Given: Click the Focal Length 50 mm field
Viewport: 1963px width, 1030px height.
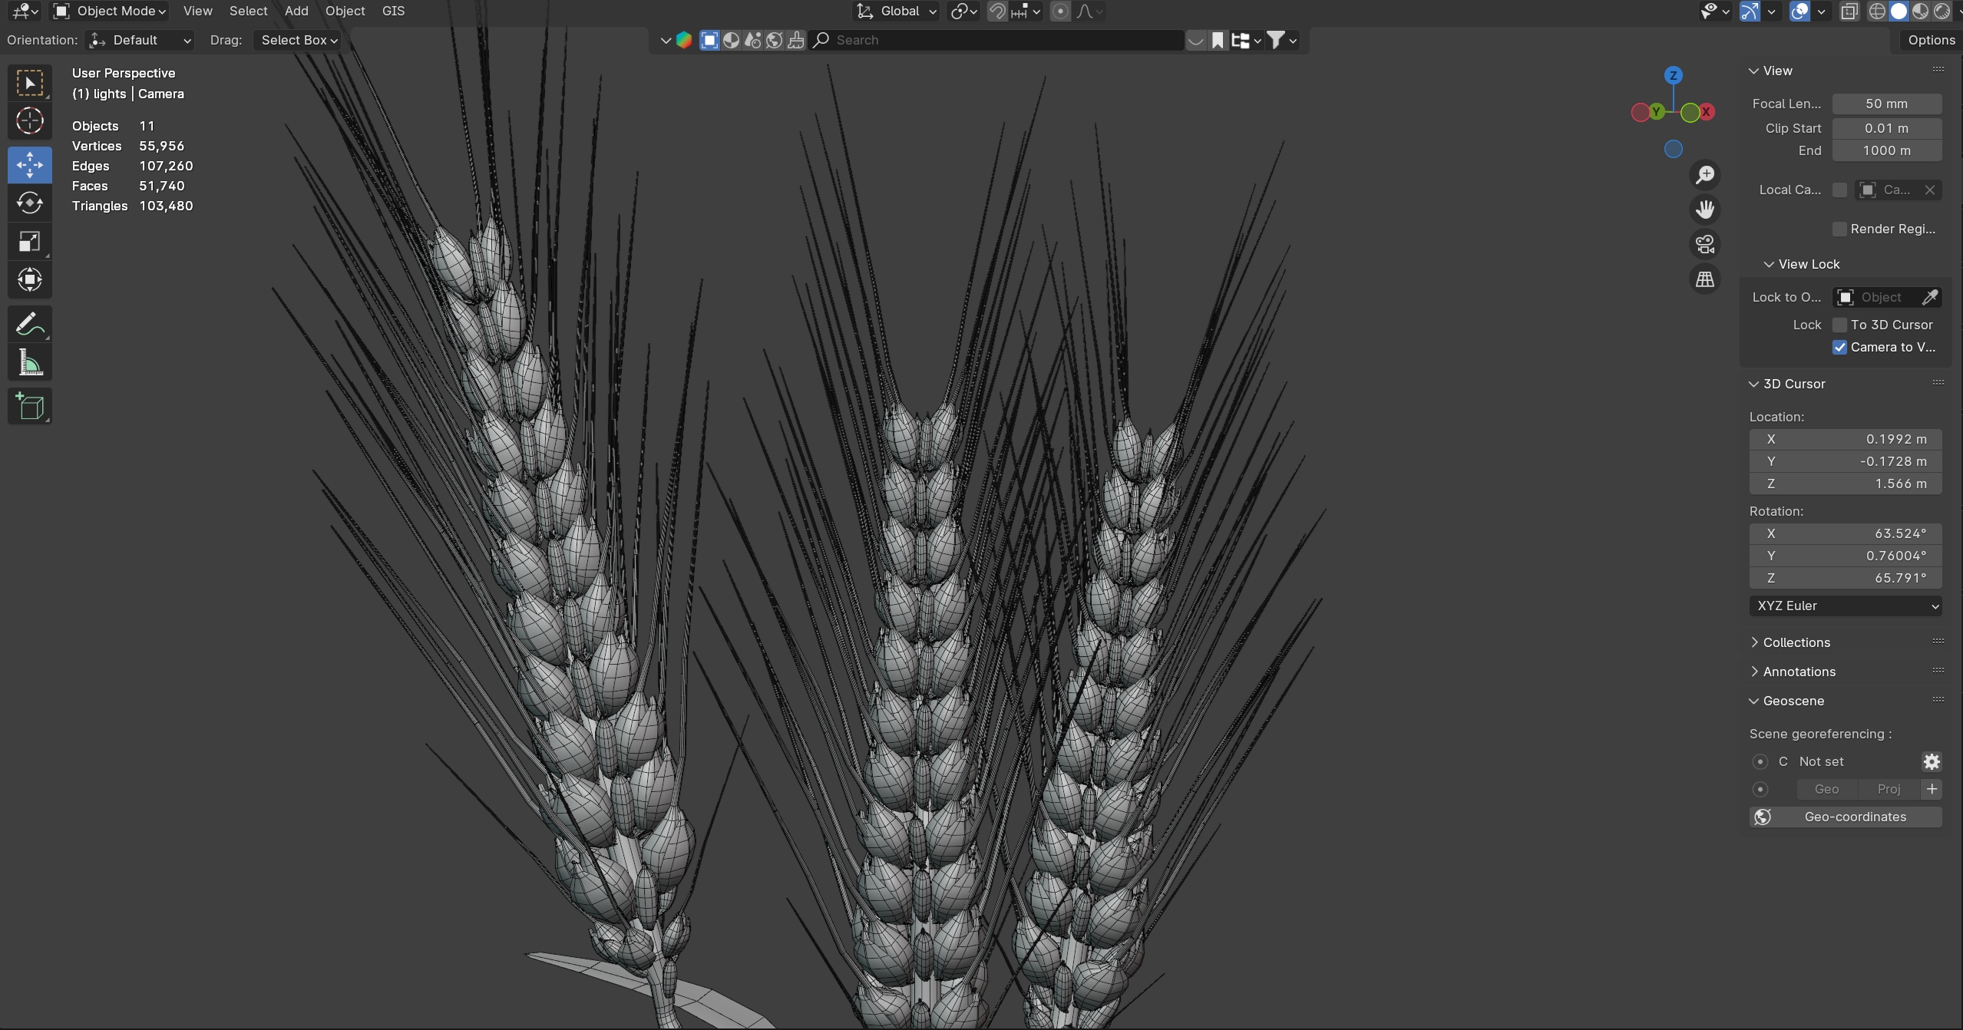Looking at the screenshot, I should click(1886, 104).
